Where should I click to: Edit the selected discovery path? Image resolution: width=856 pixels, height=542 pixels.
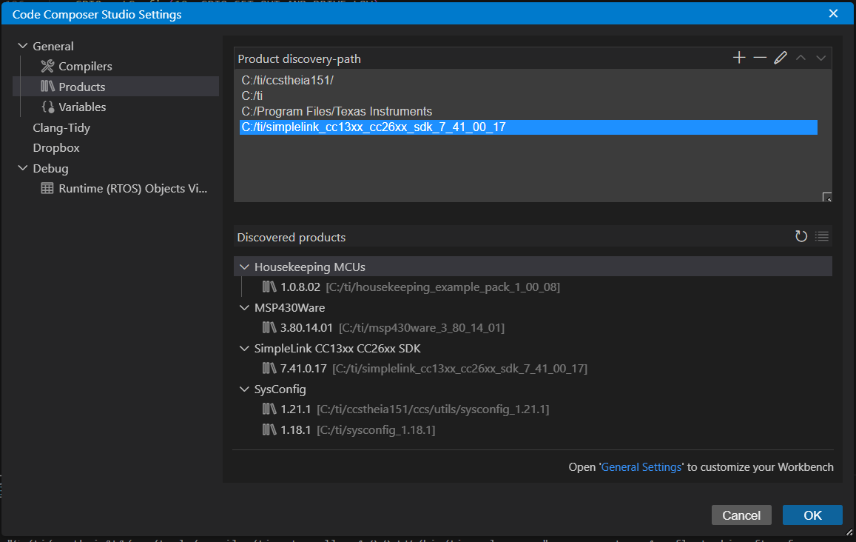tap(781, 57)
